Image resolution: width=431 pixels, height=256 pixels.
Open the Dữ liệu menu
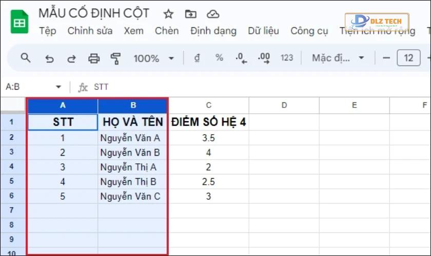tap(263, 31)
